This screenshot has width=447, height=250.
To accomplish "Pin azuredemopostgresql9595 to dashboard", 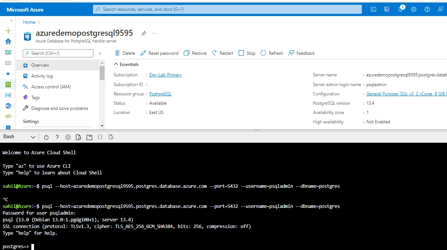I will point(143,33).
